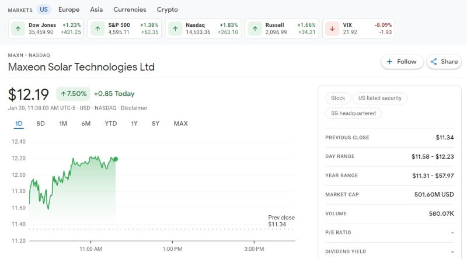Select the MAX chart range

[181, 124]
